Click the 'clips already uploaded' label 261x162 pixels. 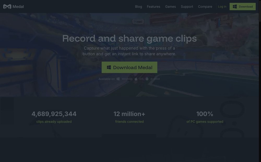pyautogui.click(x=54, y=122)
